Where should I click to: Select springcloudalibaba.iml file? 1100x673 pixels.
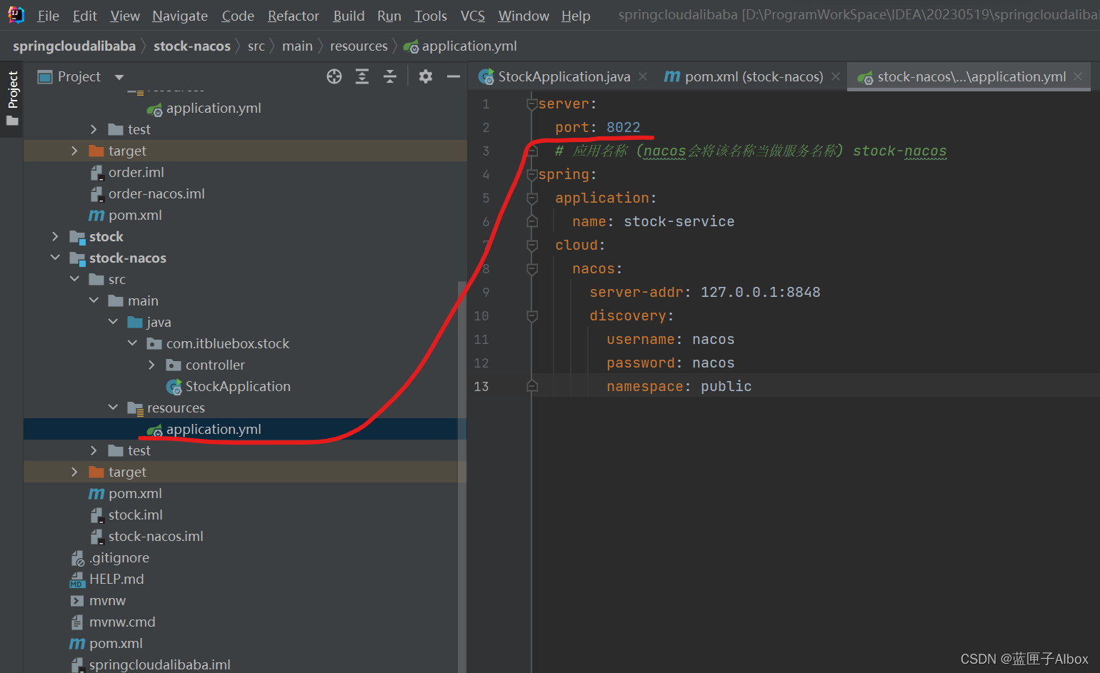click(151, 664)
